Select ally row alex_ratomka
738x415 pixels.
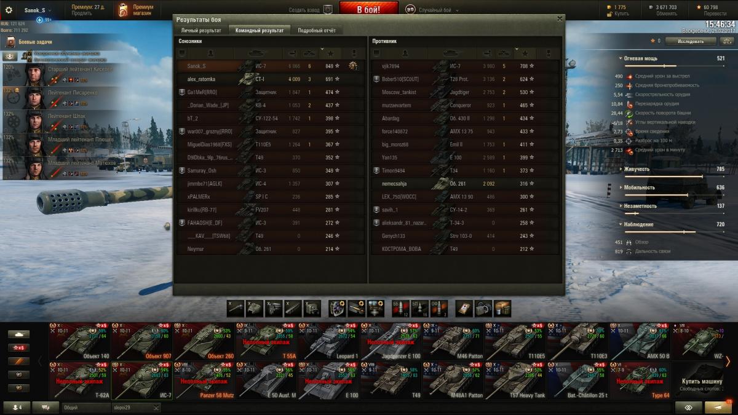pos(269,79)
